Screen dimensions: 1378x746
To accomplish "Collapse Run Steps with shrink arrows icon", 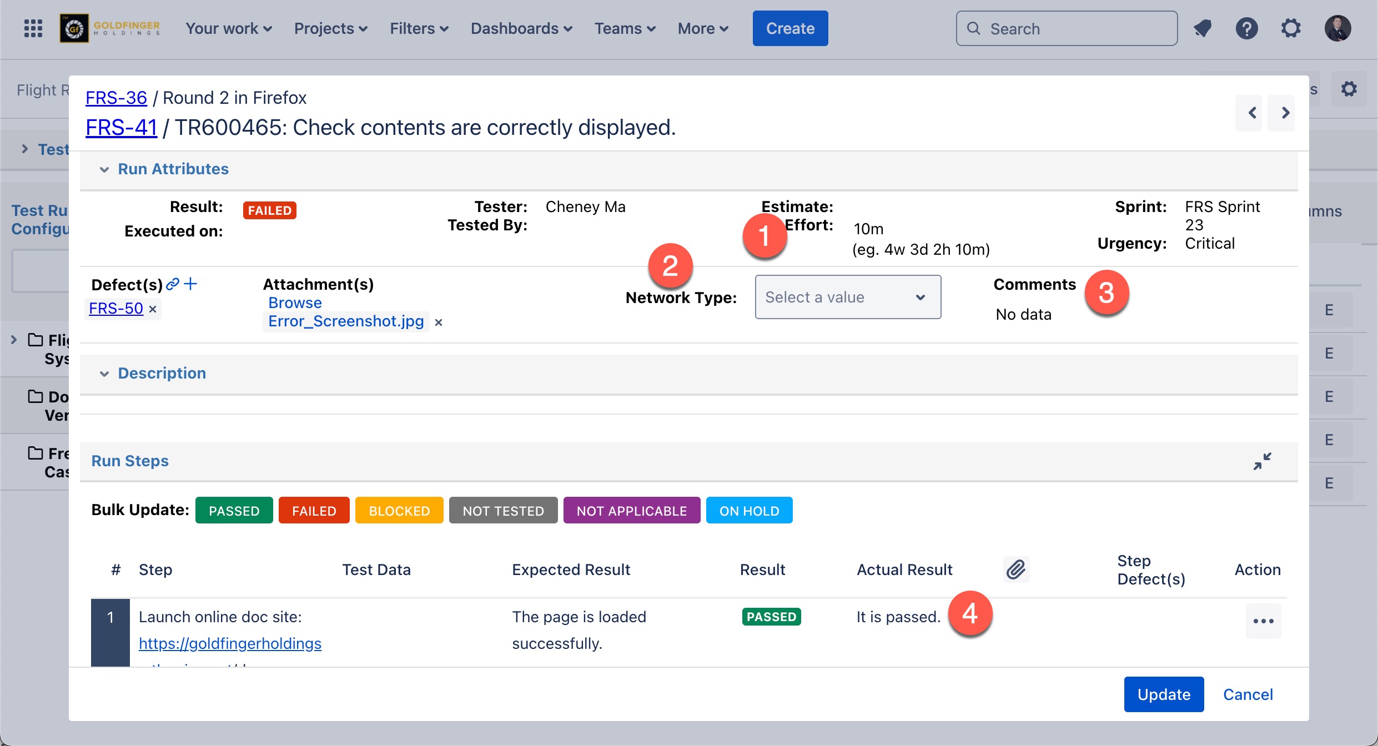I will click(x=1262, y=461).
